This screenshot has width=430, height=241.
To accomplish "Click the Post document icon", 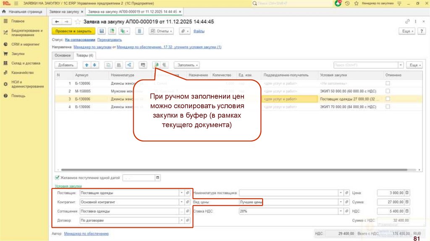I will click(x=112, y=31).
